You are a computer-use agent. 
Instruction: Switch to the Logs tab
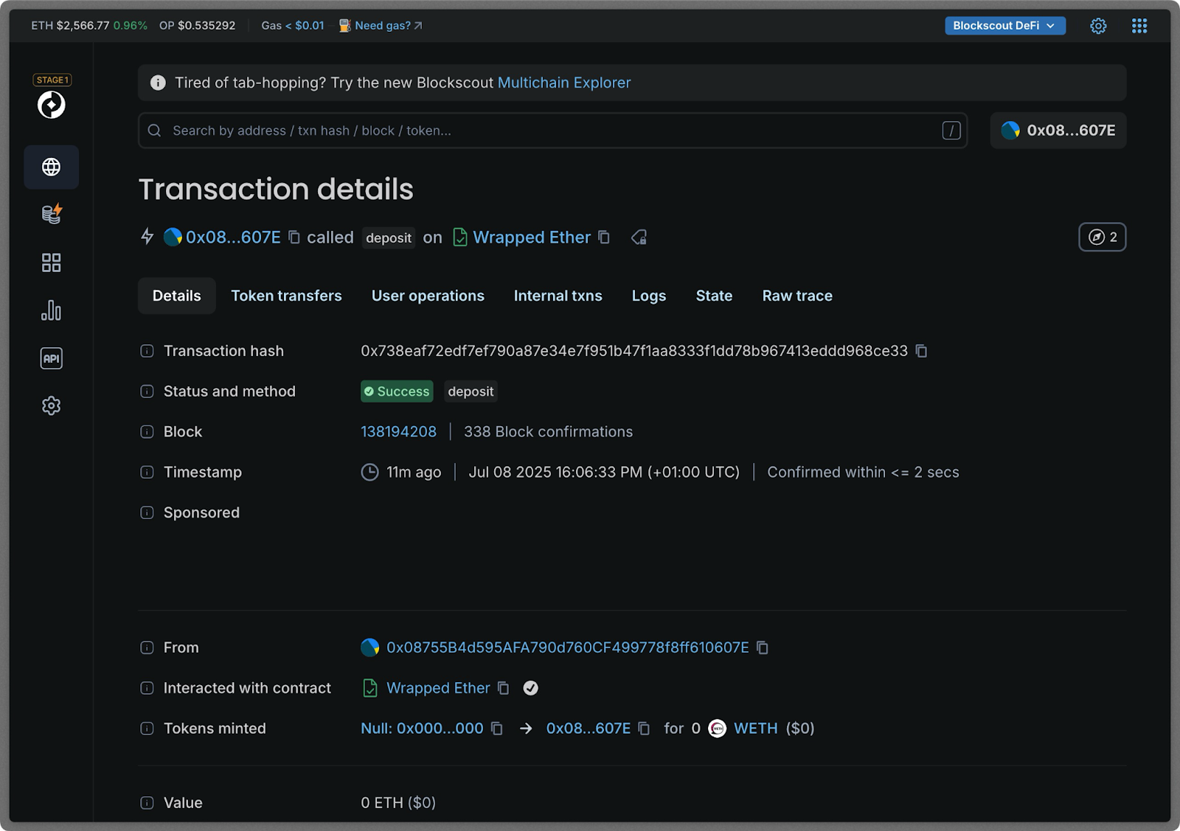click(x=649, y=296)
